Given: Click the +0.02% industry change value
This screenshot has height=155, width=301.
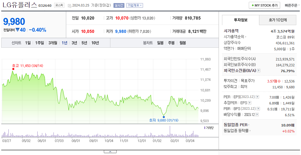Looking at the screenshot, I should tap(288, 131).
